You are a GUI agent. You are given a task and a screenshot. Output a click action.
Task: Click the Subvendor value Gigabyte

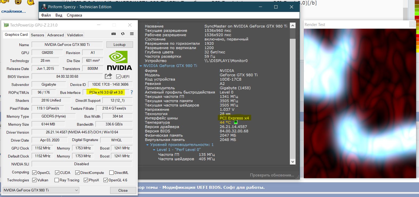pyautogui.click(x=49, y=84)
